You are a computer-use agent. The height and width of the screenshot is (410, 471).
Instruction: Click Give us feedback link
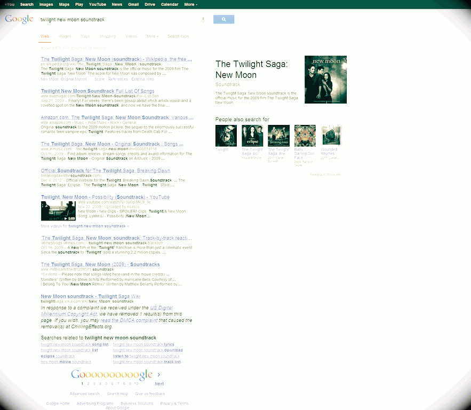[x=150, y=394]
